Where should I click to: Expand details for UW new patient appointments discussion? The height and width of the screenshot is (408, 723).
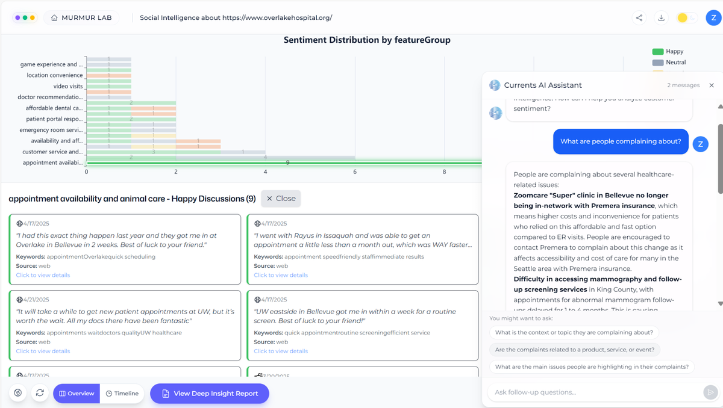43,351
